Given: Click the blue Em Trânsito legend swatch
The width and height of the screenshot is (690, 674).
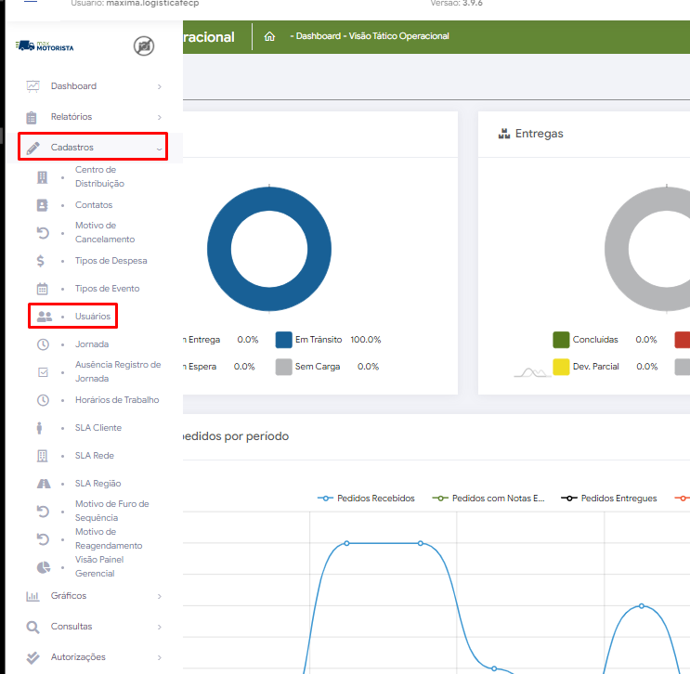Looking at the screenshot, I should pos(283,340).
